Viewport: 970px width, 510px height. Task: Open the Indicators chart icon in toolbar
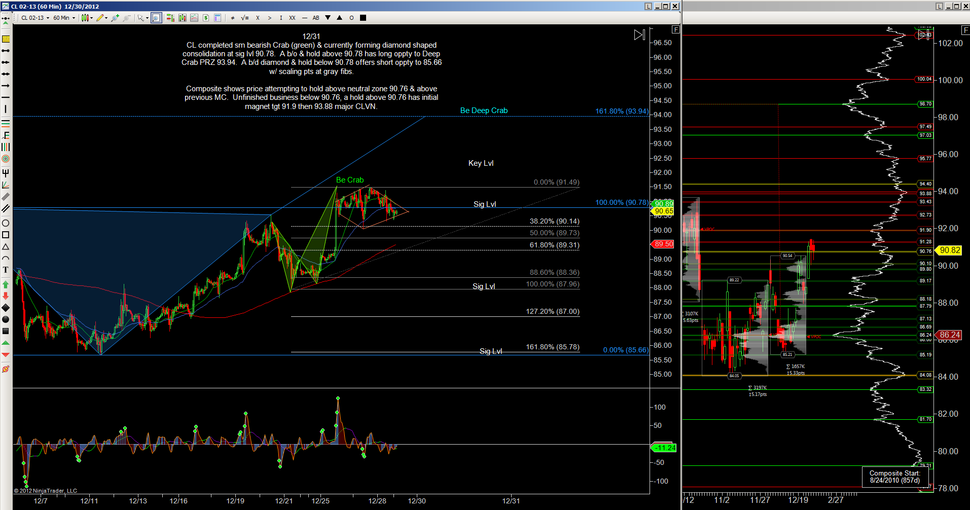pyautogui.click(x=194, y=18)
